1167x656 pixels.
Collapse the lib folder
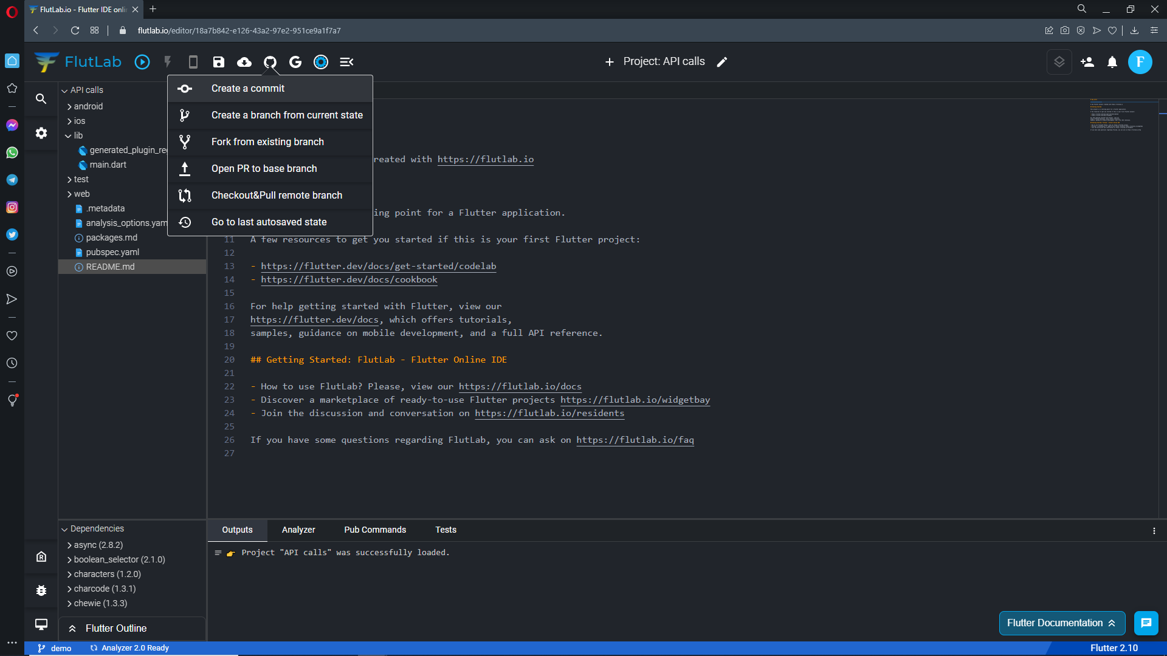pos(68,136)
